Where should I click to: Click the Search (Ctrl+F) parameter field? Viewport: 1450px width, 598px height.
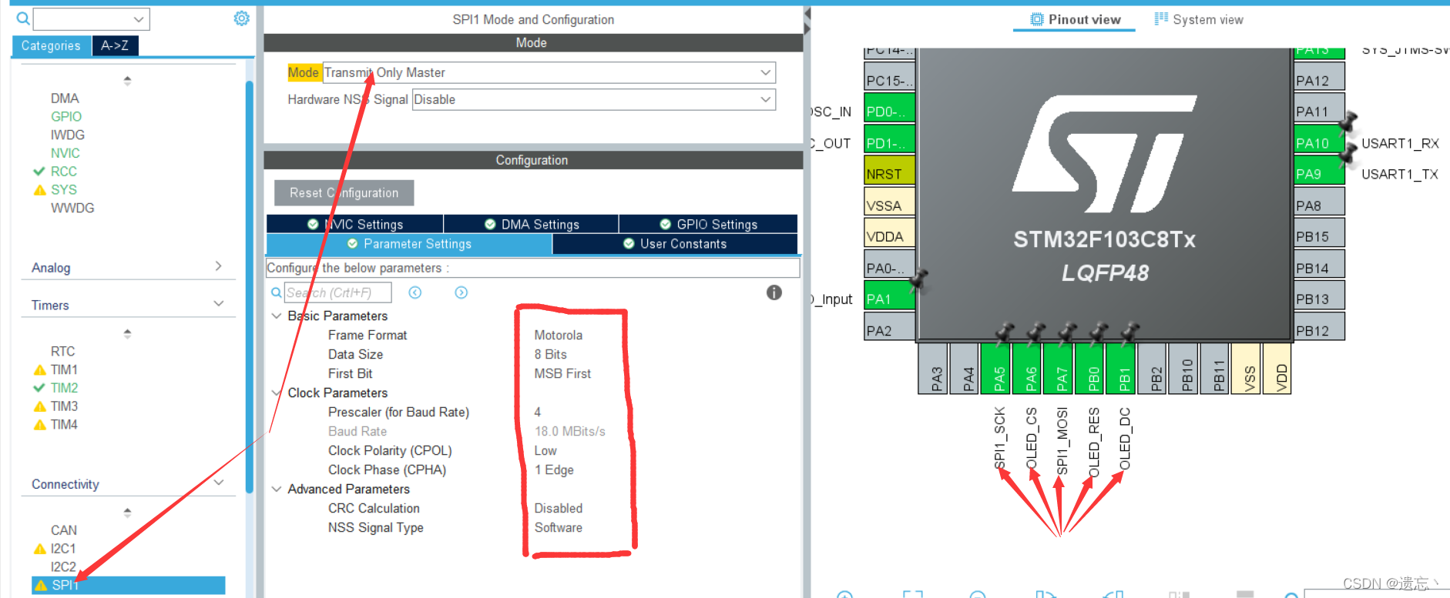(x=338, y=292)
